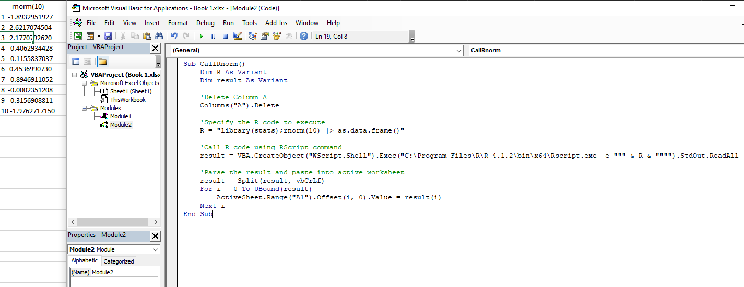Close the Project - VBAProject panel

(155, 48)
